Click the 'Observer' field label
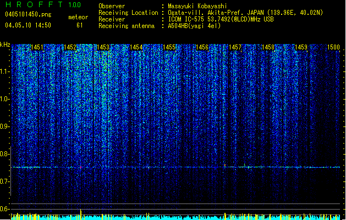346x220 pixels. tap(112, 6)
